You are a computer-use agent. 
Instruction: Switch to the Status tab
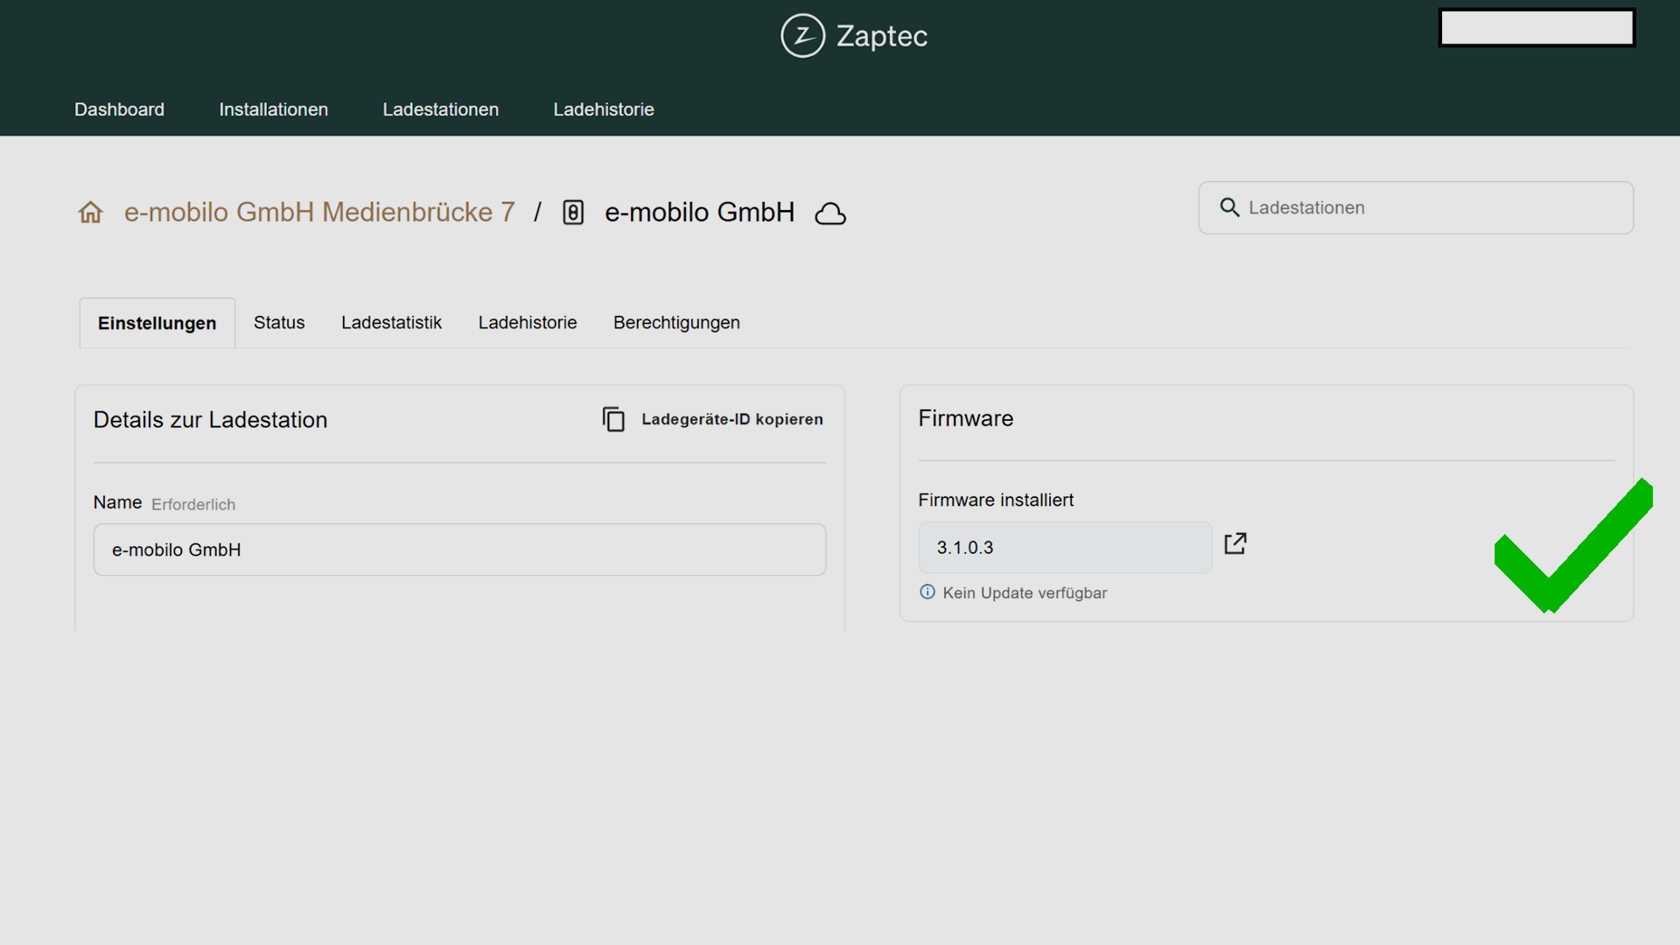pyautogui.click(x=279, y=323)
